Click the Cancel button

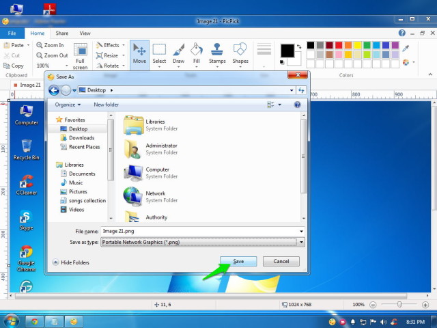pyautogui.click(x=281, y=261)
